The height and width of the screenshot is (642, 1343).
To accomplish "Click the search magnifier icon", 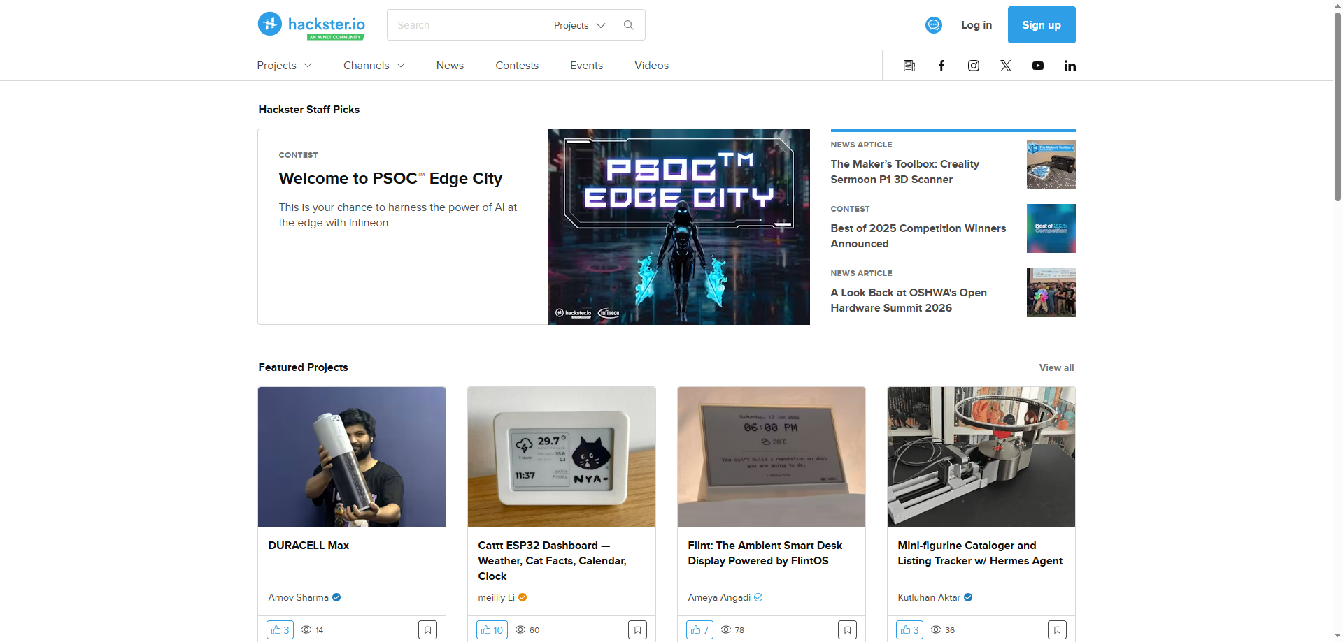I will (629, 25).
